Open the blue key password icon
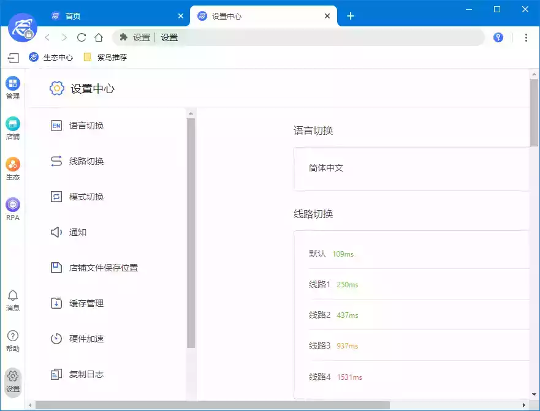This screenshot has height=411, width=540. click(498, 37)
